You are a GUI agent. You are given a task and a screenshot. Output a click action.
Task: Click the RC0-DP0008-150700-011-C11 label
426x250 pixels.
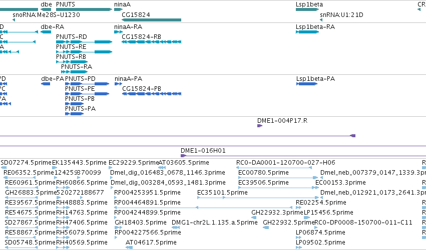tap(363, 223)
